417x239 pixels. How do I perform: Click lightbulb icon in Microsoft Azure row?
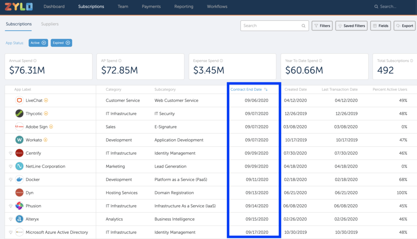click(11, 232)
